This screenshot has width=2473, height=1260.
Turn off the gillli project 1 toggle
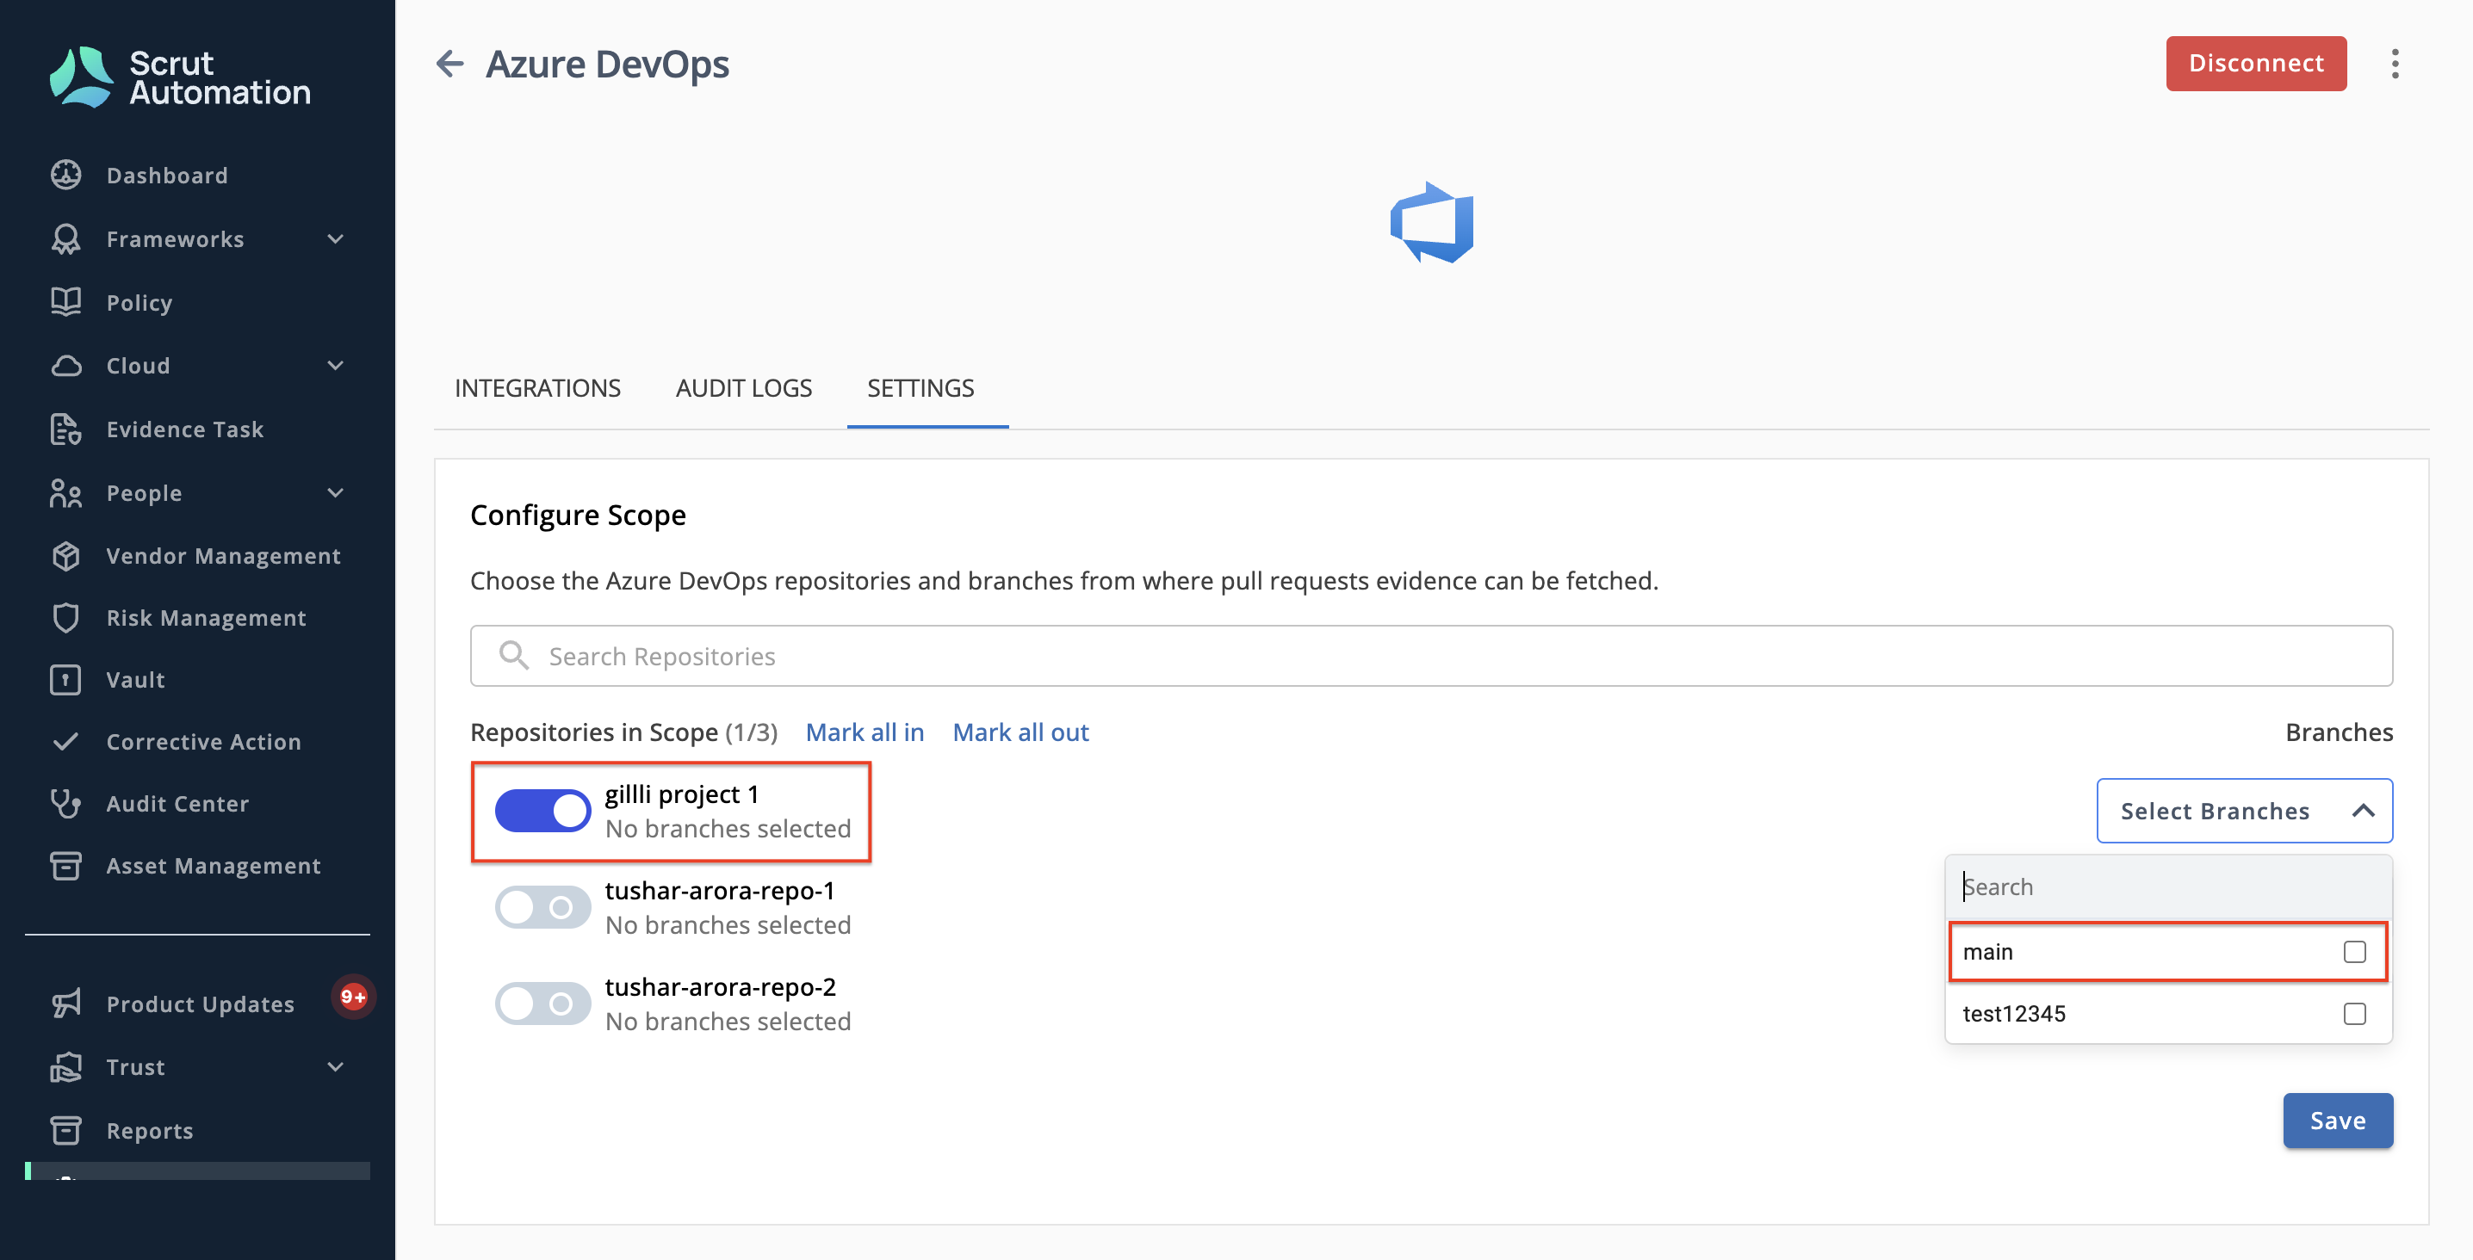[x=542, y=811]
